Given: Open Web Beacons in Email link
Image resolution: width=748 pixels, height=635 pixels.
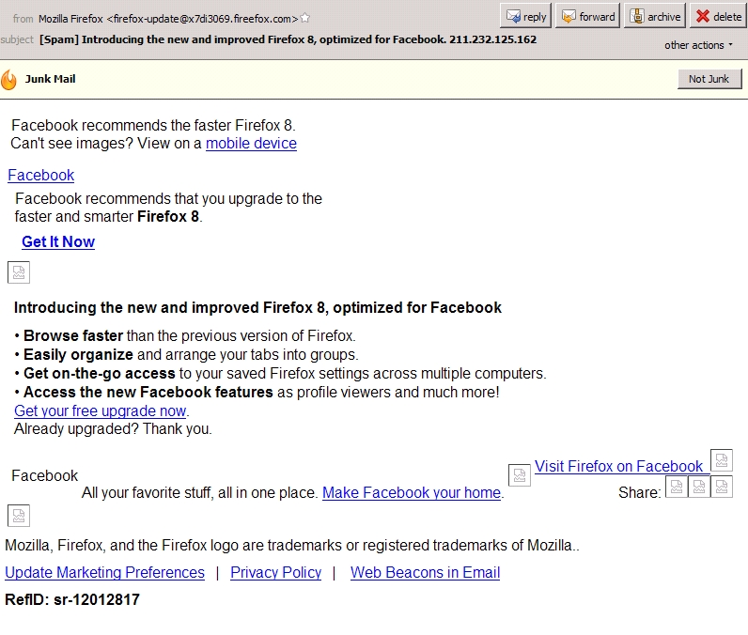Looking at the screenshot, I should tap(425, 572).
